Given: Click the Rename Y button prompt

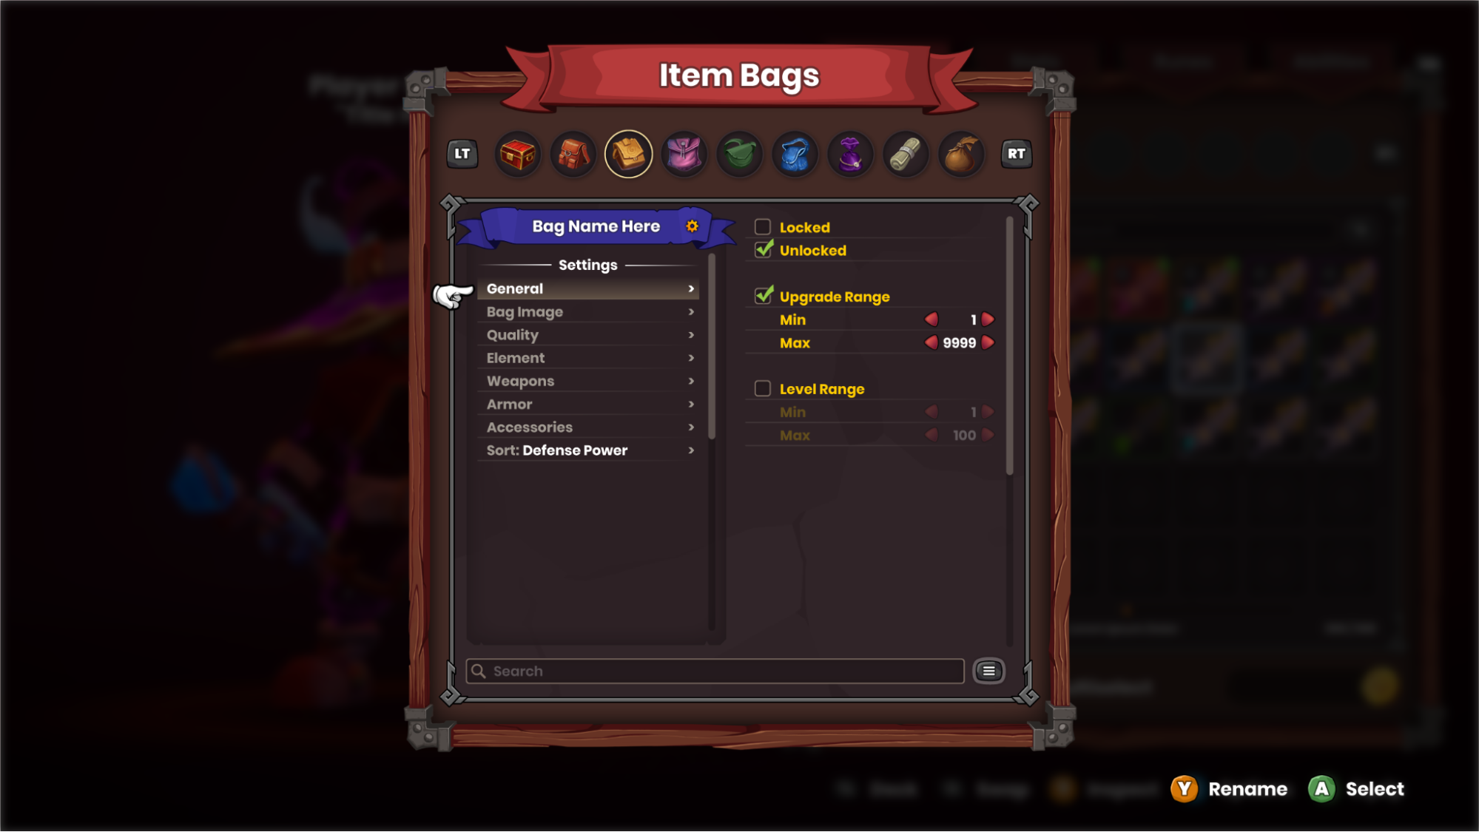Looking at the screenshot, I should point(1229,789).
